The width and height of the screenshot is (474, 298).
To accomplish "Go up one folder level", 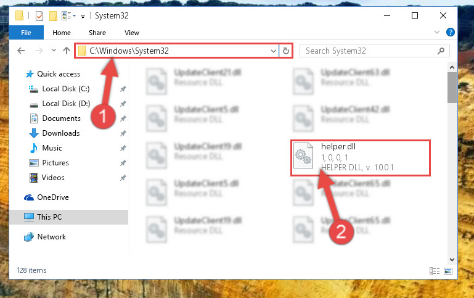I will point(67,51).
